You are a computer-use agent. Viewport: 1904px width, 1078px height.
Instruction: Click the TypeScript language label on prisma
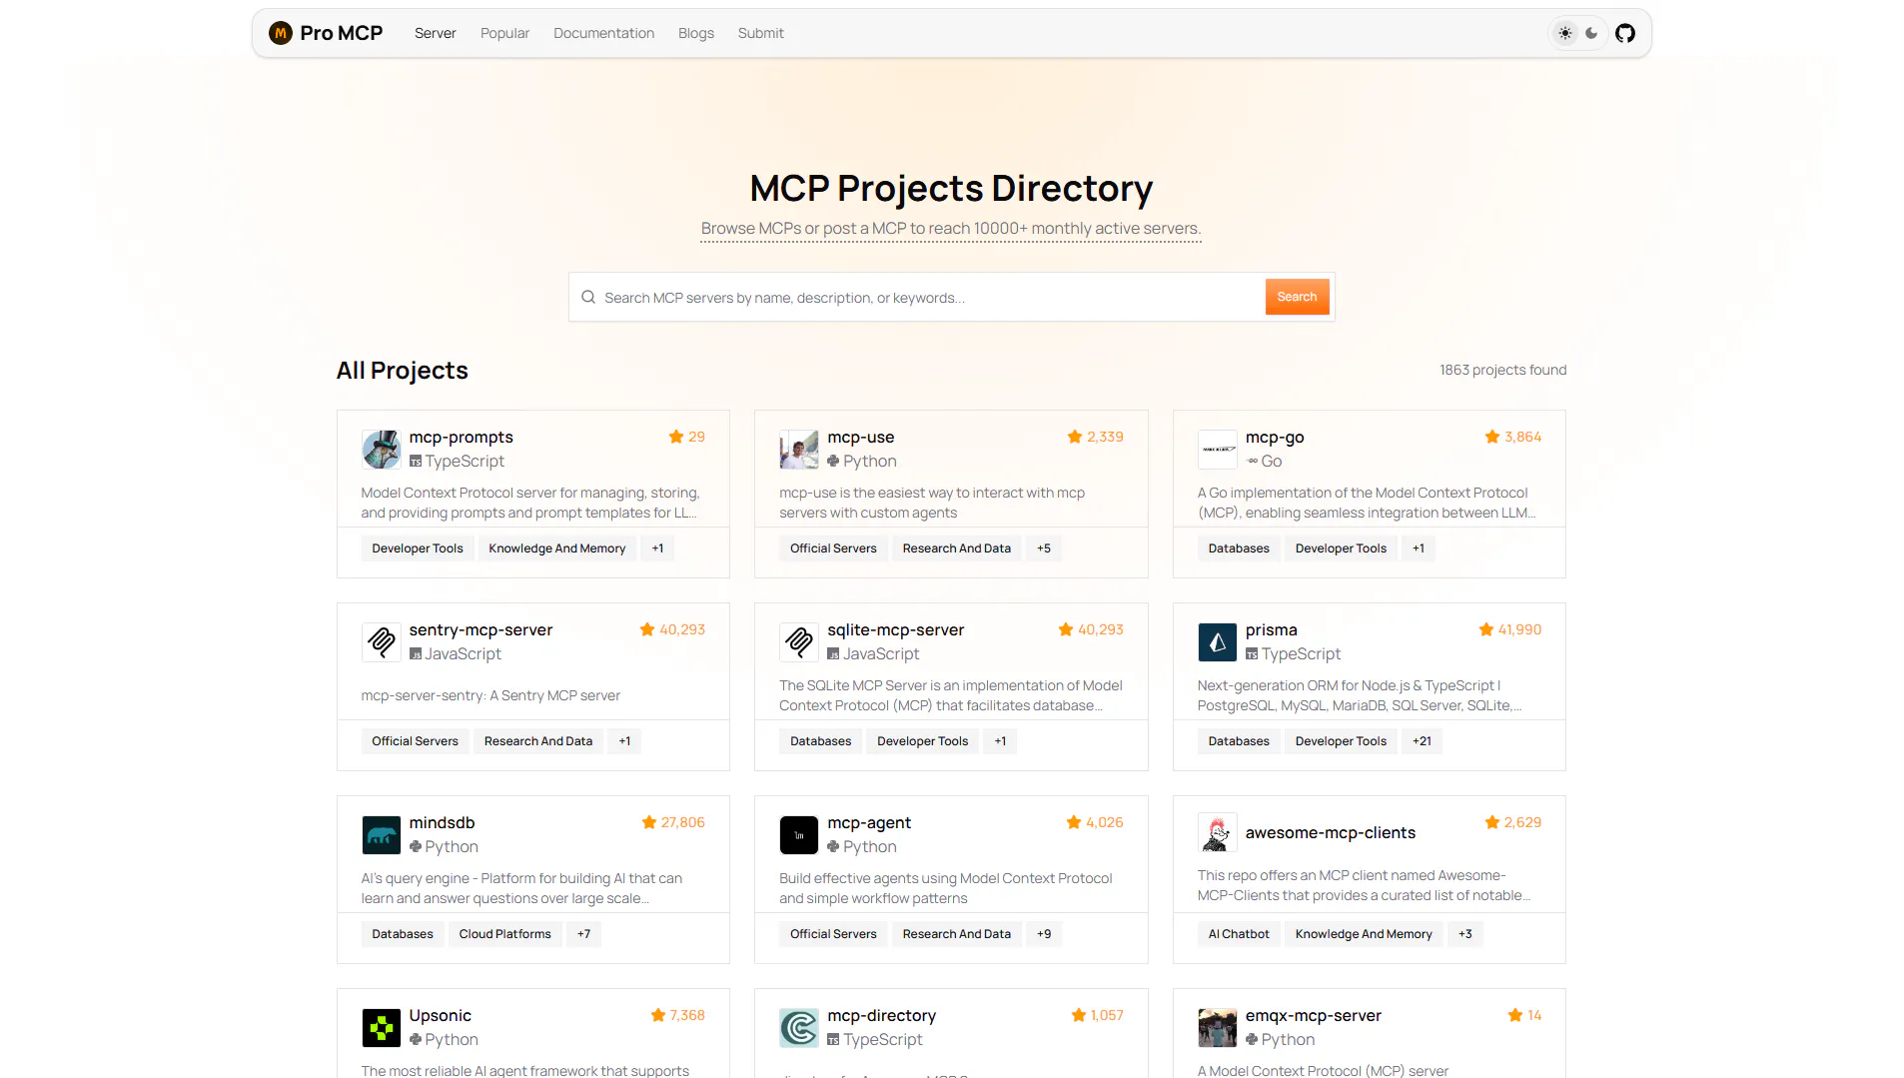click(1301, 653)
